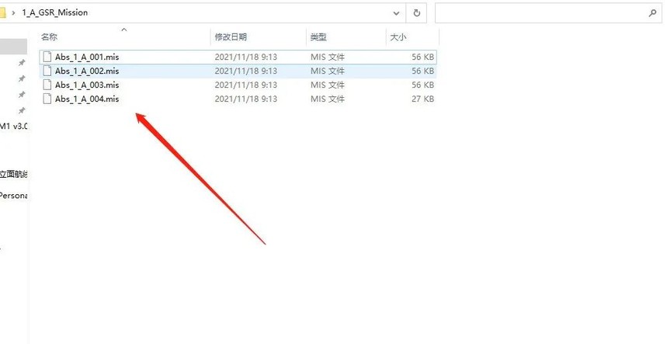
Task: Click the 56 KB size of Abs_1_A_002.mis
Action: pyautogui.click(x=423, y=71)
